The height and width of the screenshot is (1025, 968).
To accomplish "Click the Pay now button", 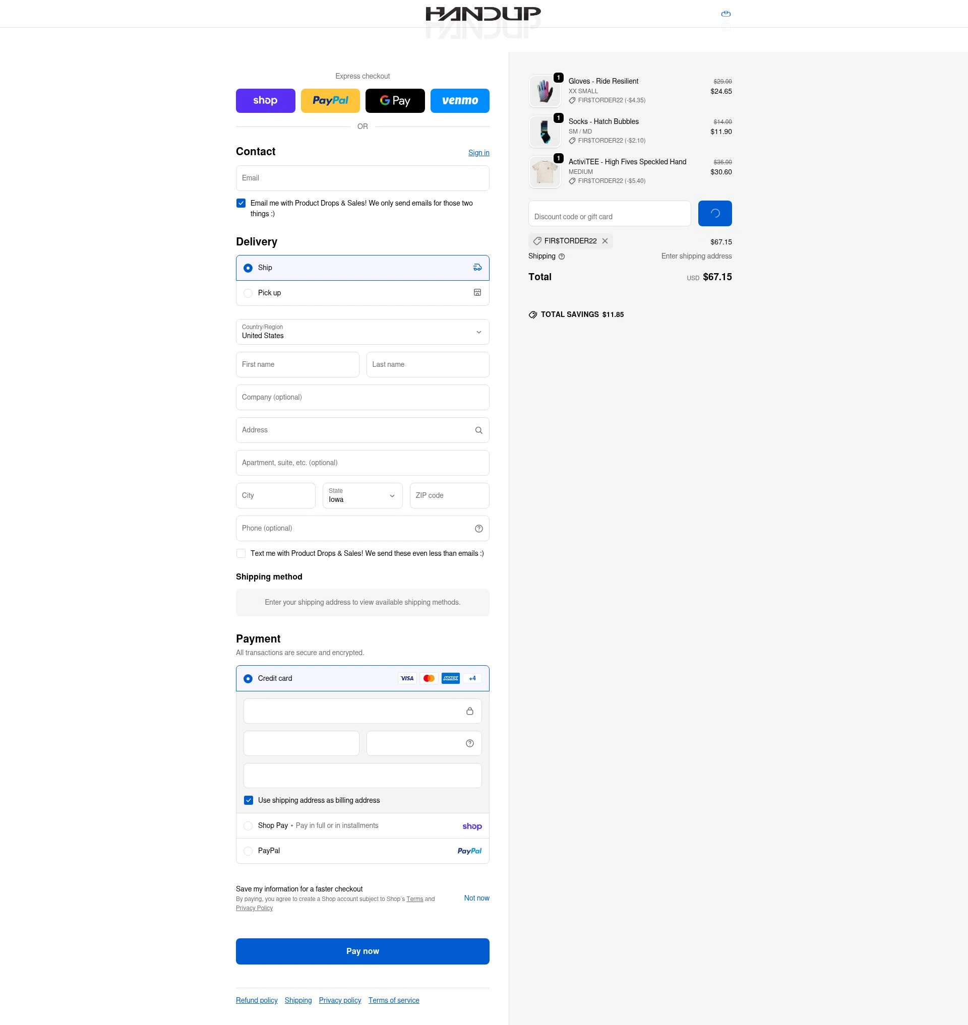I will click(362, 951).
